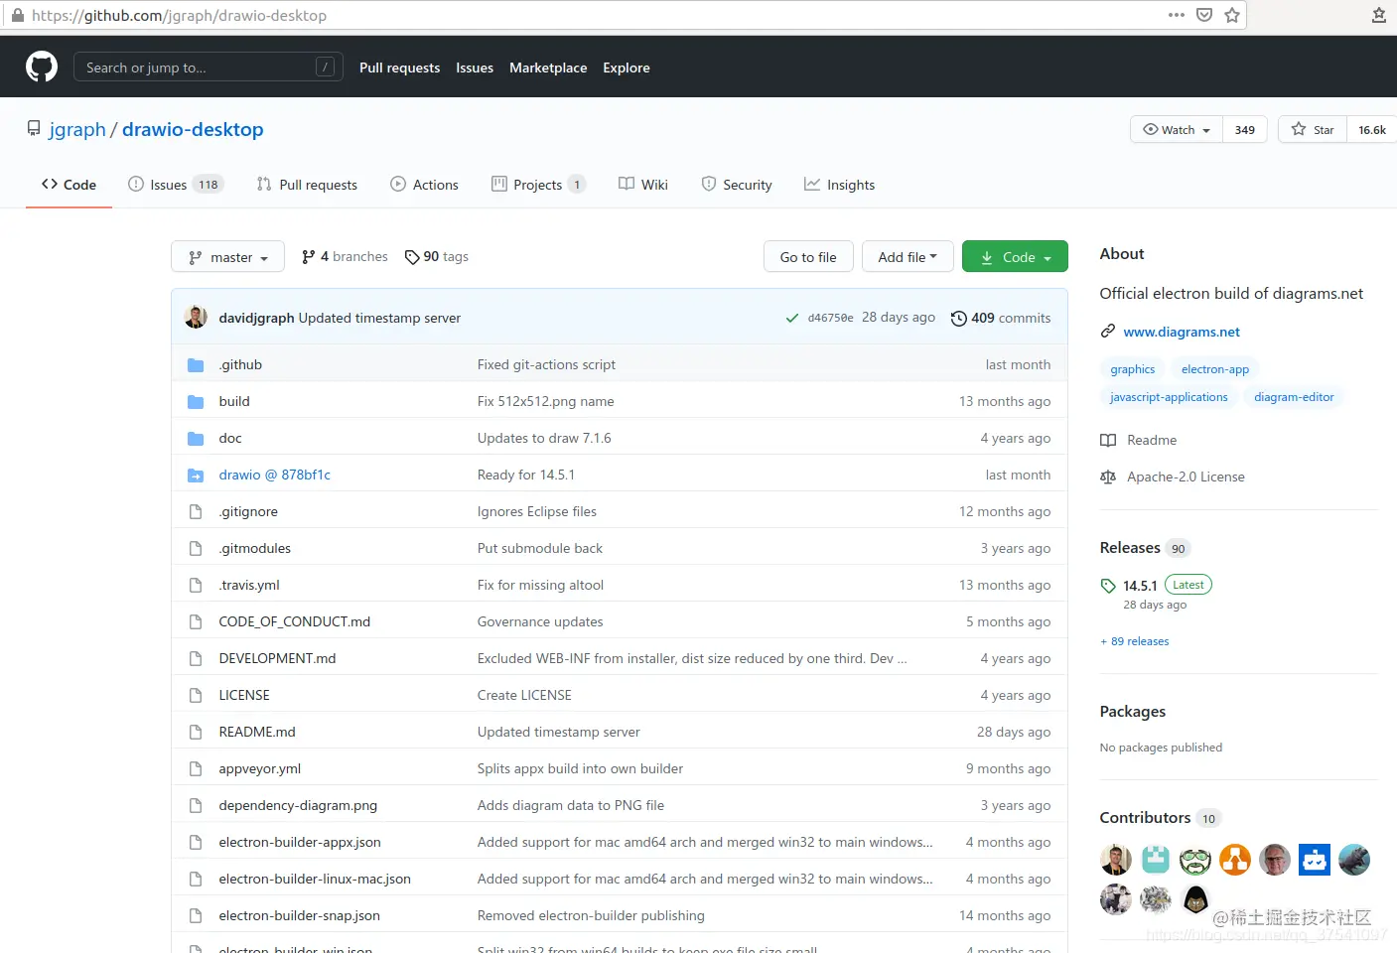Open the green Code download dropdown

tap(1015, 257)
